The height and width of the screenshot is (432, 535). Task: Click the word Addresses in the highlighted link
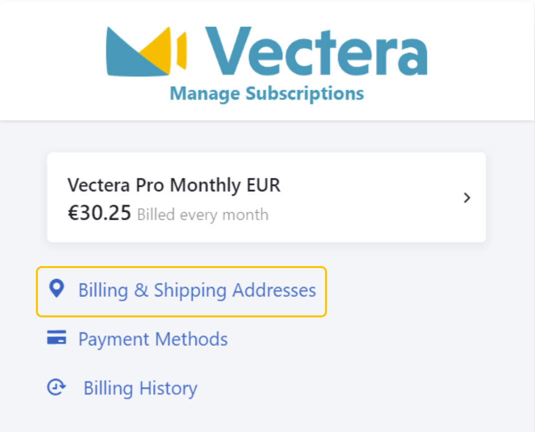click(x=274, y=290)
